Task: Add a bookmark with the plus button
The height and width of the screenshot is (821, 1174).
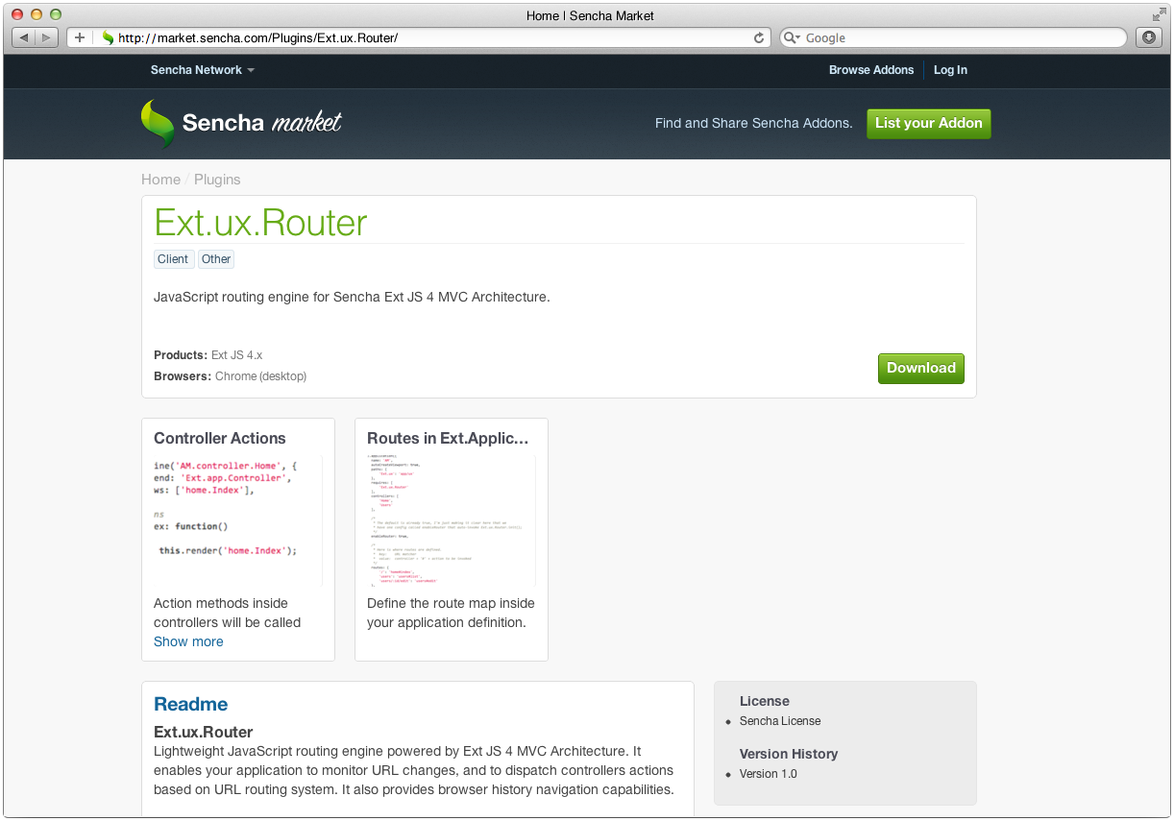Action: tap(79, 37)
